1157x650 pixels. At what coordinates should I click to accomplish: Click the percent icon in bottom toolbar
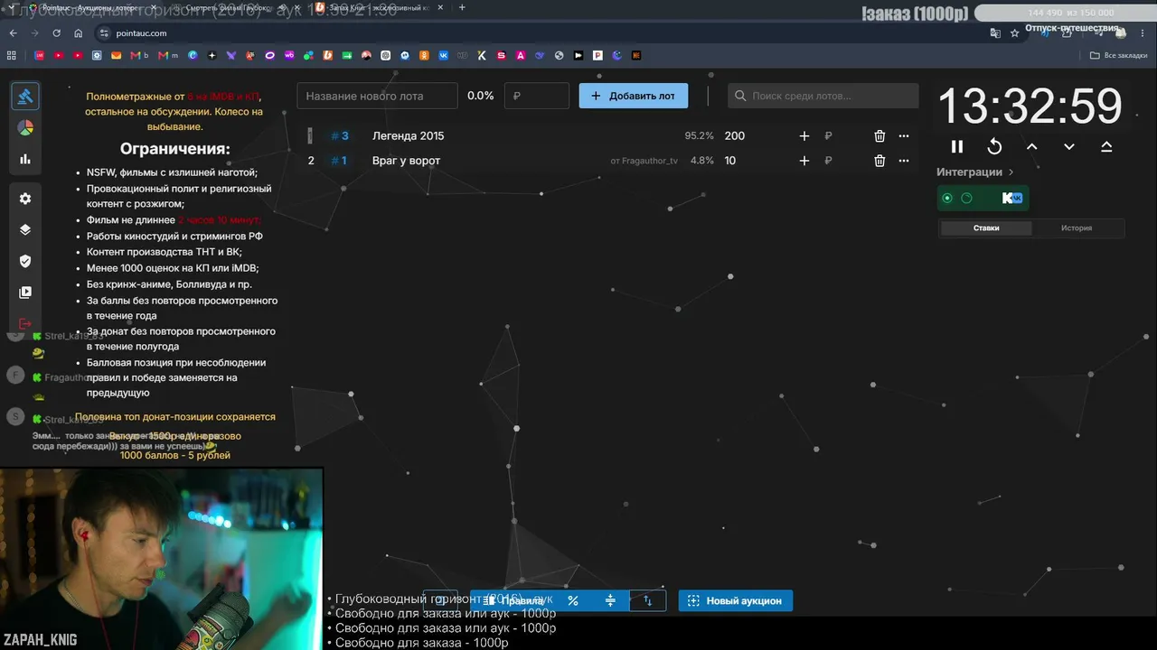[573, 600]
